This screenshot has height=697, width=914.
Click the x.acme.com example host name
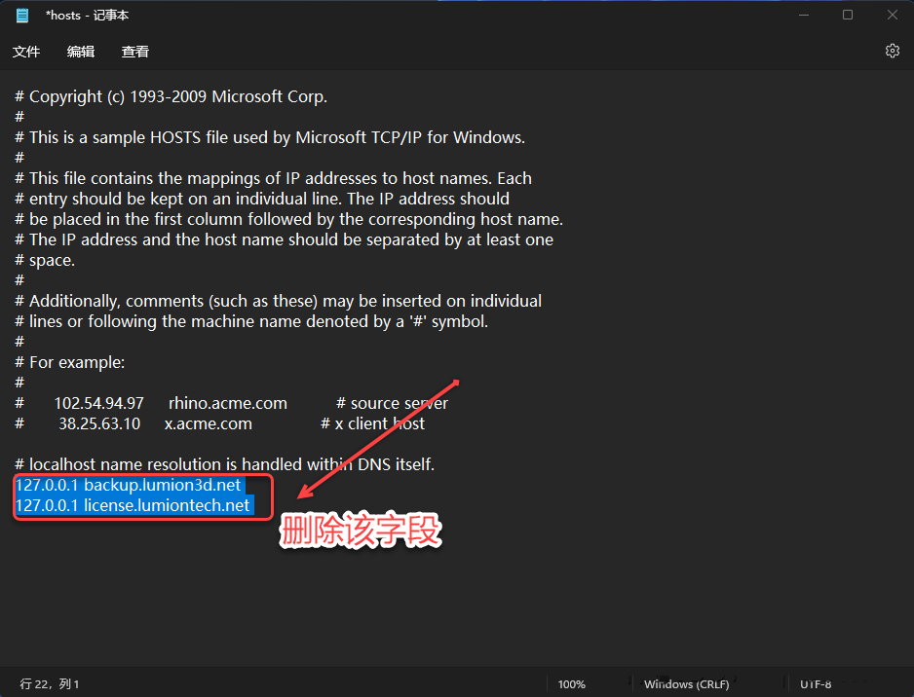click(208, 423)
